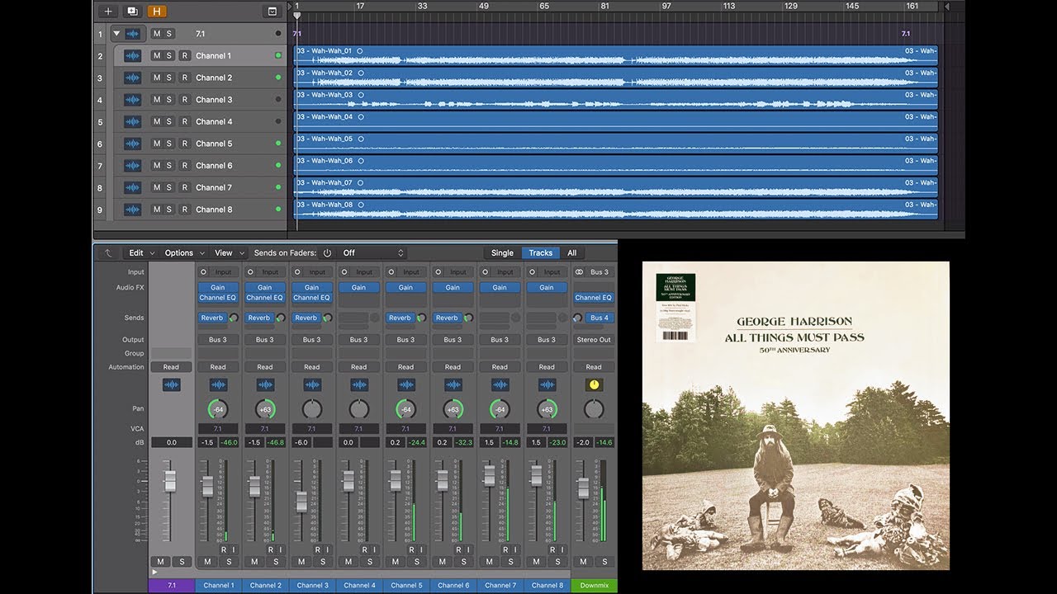
Task: Solo the Downmix mixer strip
Action: (605, 562)
